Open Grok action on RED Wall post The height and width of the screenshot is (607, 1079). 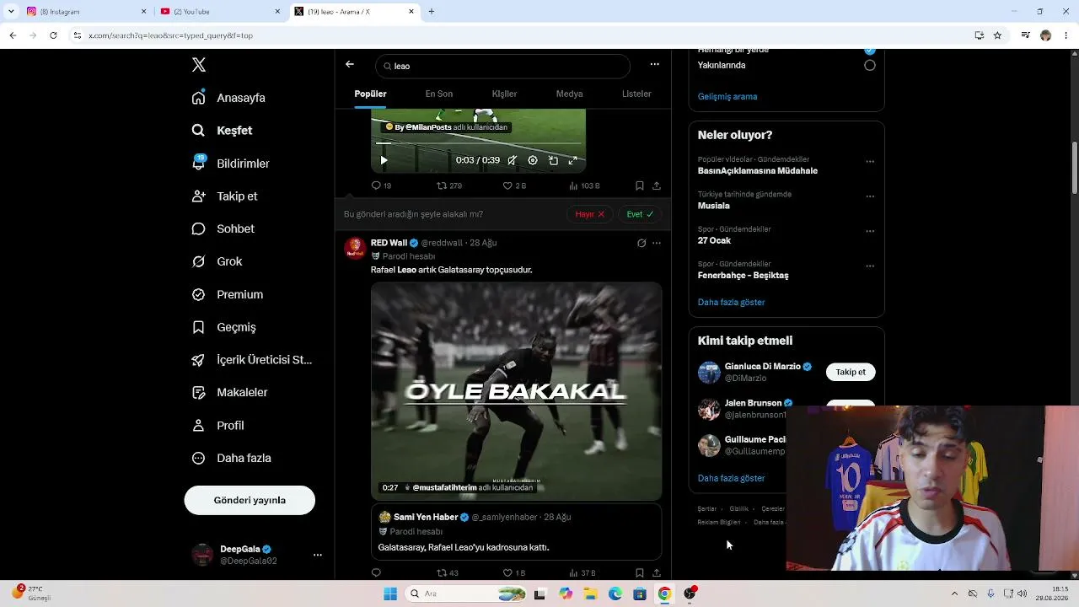pos(641,243)
